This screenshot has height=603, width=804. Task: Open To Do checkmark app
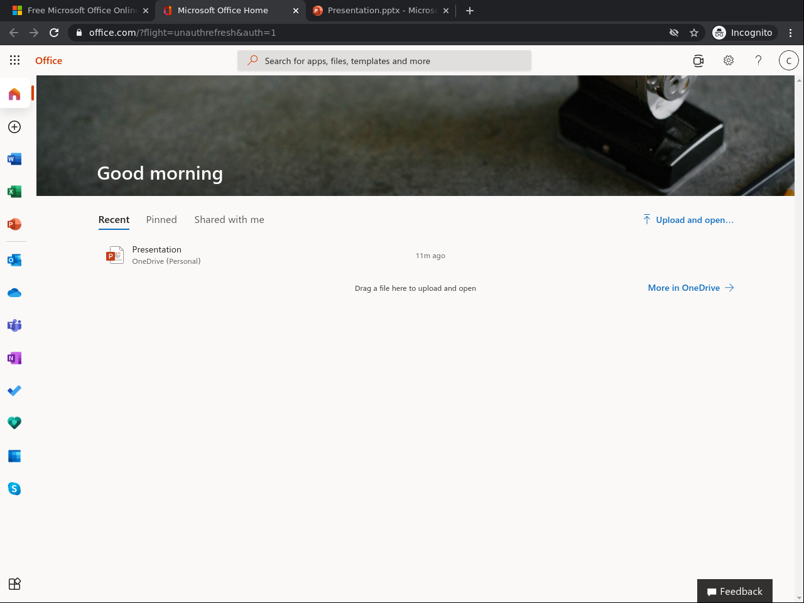14,391
